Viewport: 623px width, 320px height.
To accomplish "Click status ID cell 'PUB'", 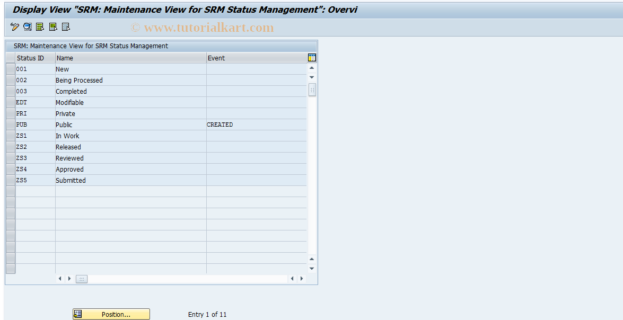I will [x=36, y=125].
